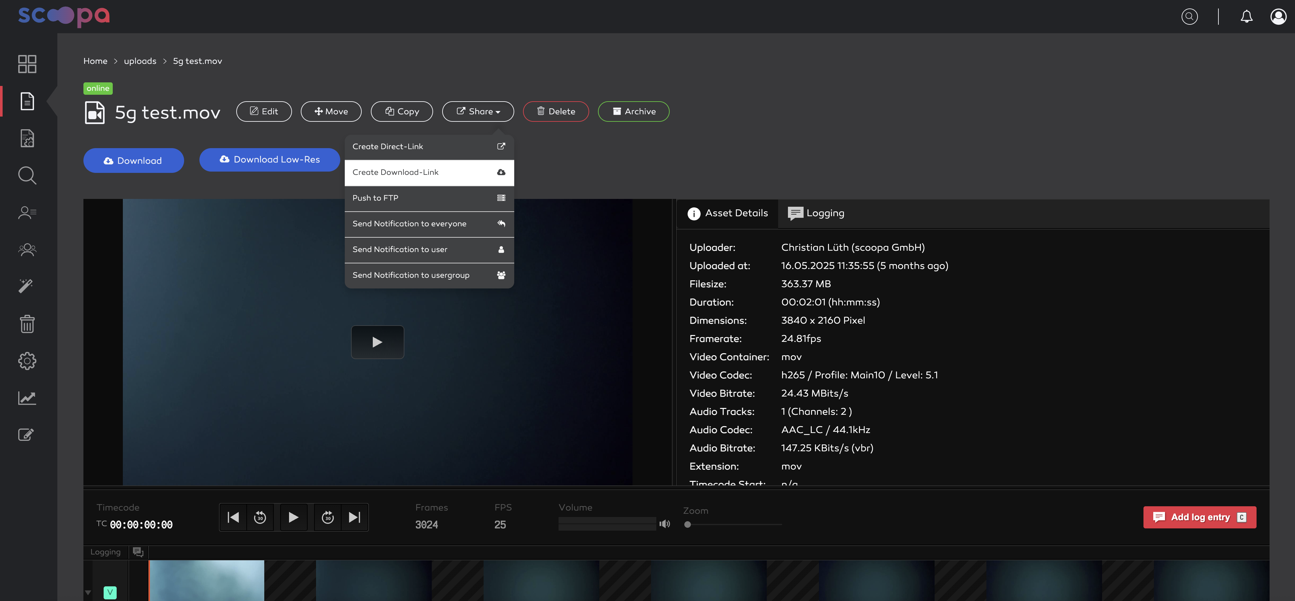1295x601 pixels.
Task: Collapse the timeline track arrow beside V
Action: click(88, 593)
